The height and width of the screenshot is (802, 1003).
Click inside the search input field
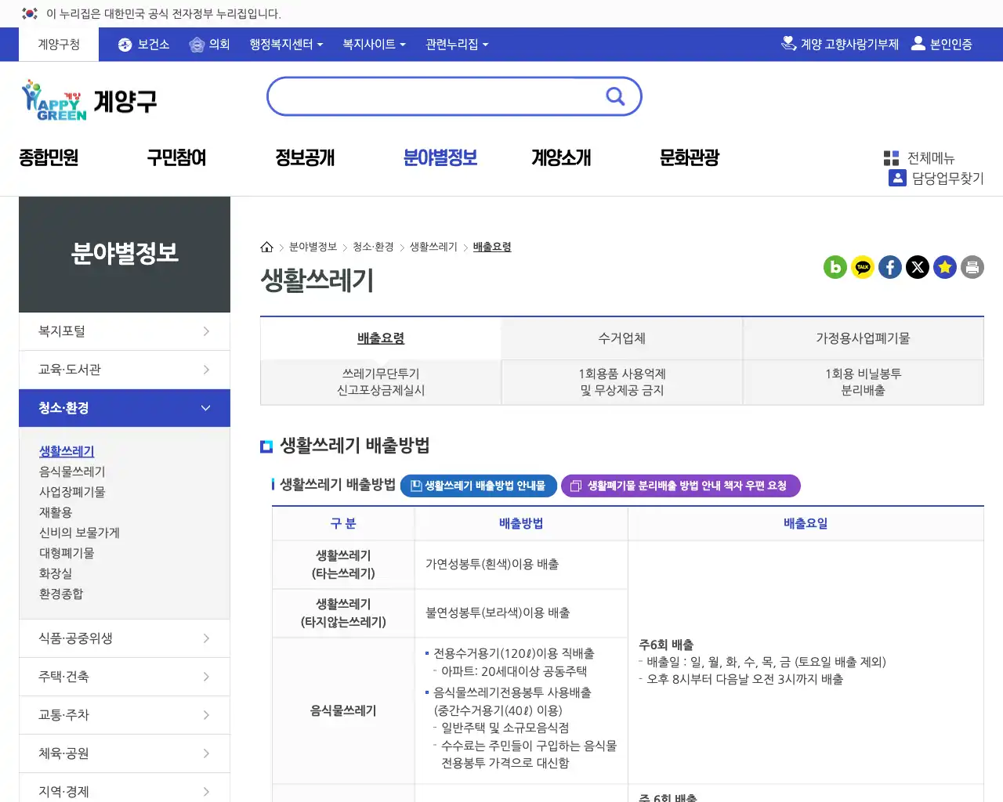[x=439, y=96]
